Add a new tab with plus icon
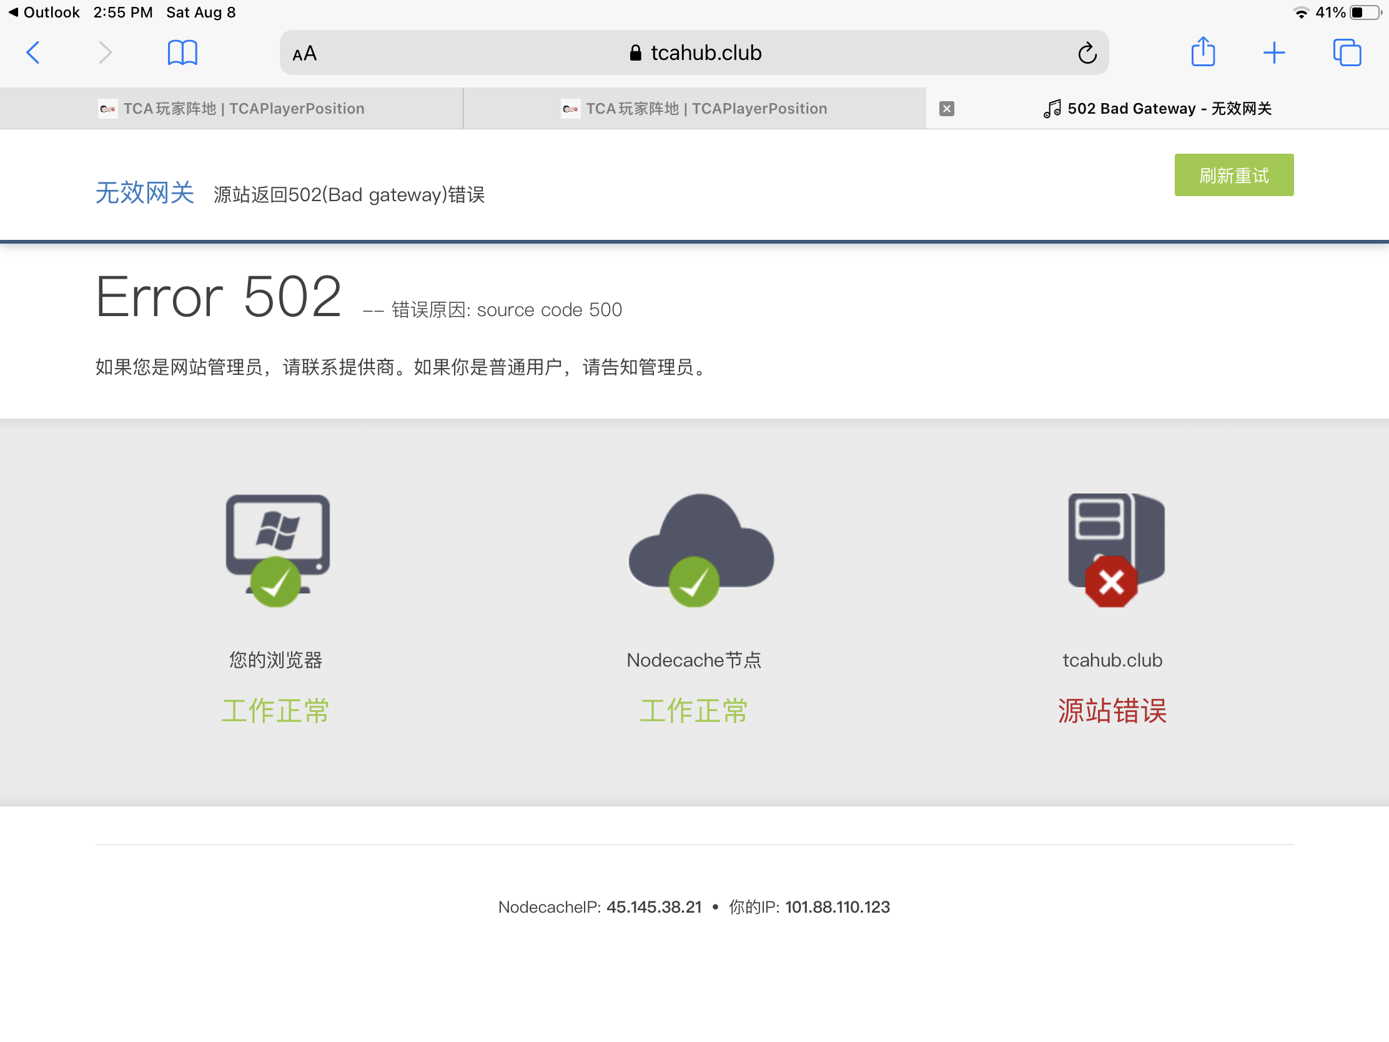 (x=1273, y=52)
